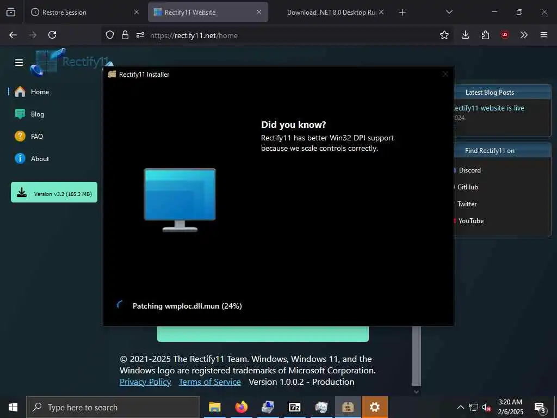Open Rectify11 installer taskbar icon

348,407
